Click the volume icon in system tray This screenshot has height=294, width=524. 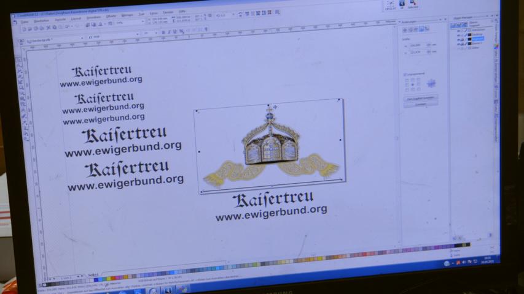coord(464,262)
